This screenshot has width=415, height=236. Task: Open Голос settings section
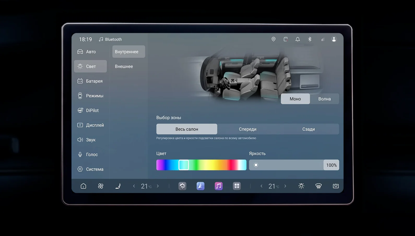pos(90,154)
